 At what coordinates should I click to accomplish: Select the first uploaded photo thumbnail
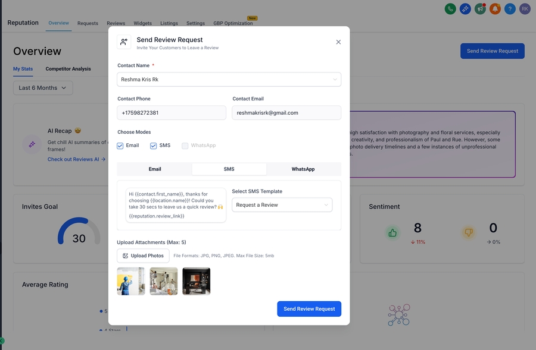pos(131,281)
